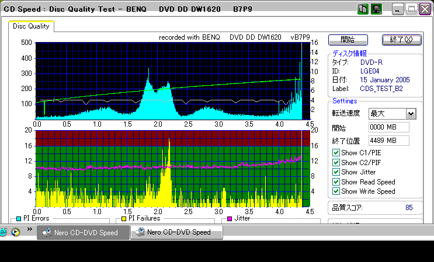434x262 pixels.
Task: Disable the Show Jitter checkbox
Action: (336, 172)
